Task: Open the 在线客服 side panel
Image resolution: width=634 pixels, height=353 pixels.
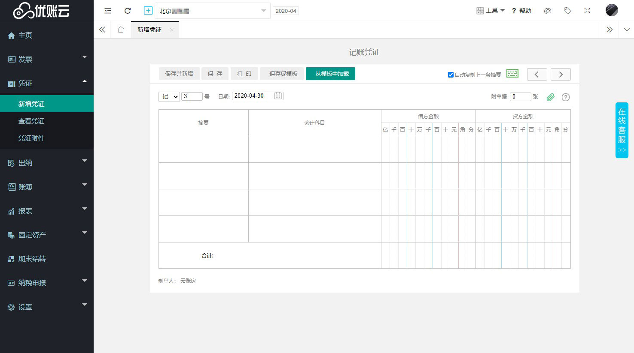Action: pyautogui.click(x=622, y=130)
